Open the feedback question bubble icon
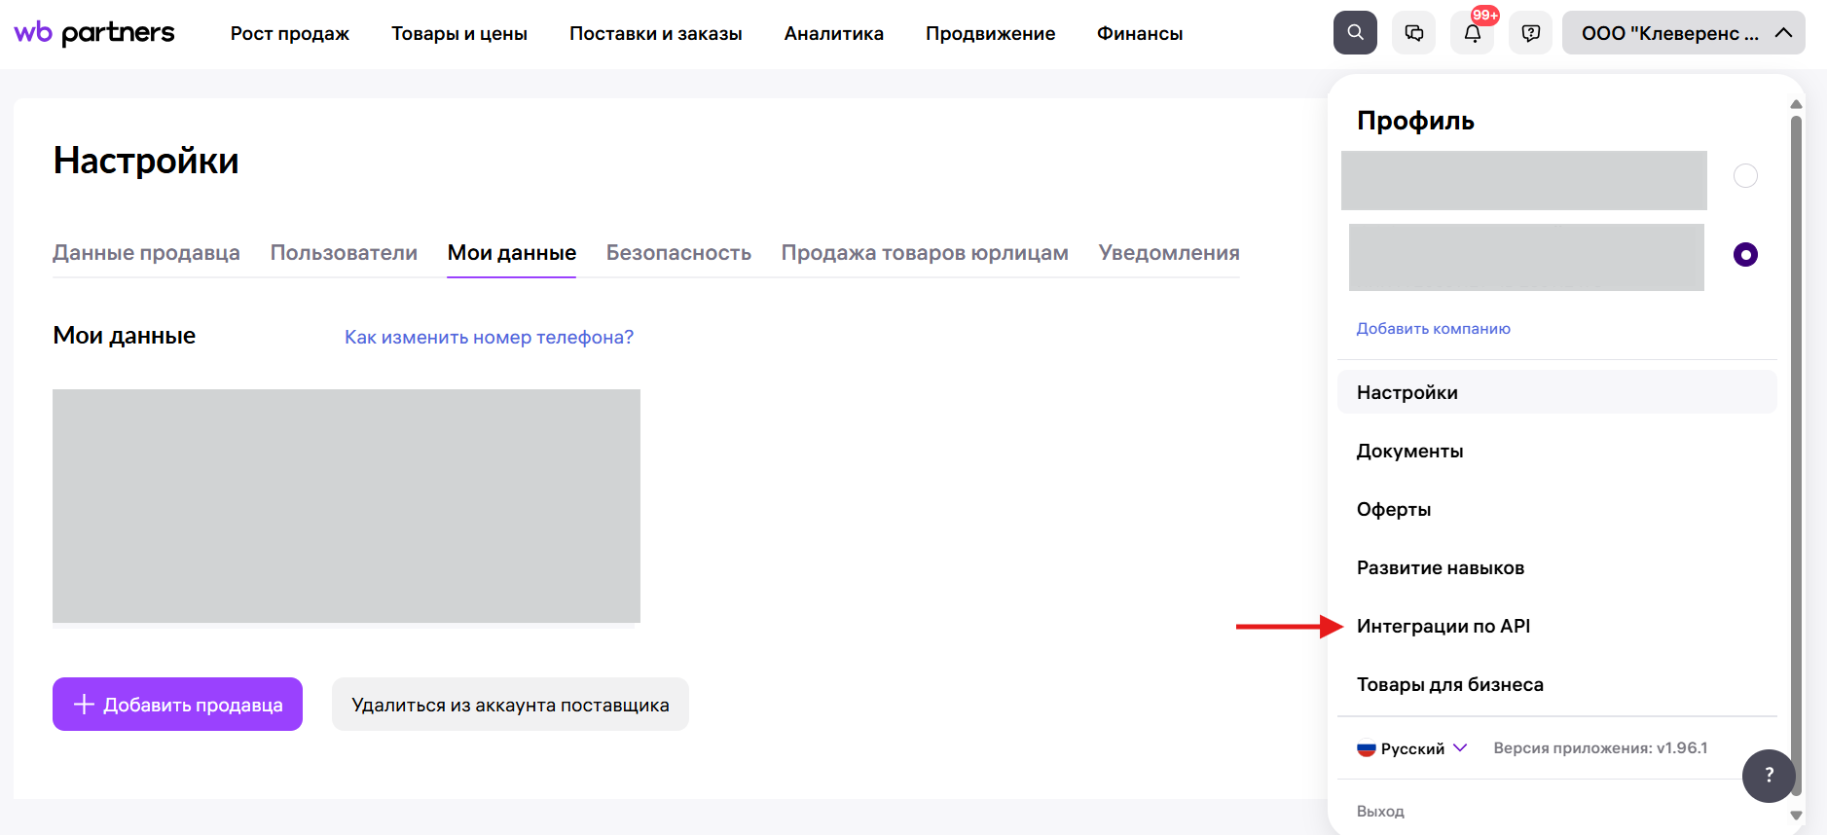1827x835 pixels. click(1531, 33)
